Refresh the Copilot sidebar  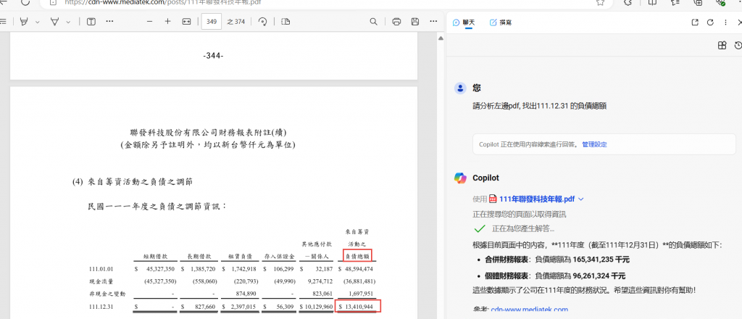(x=710, y=22)
